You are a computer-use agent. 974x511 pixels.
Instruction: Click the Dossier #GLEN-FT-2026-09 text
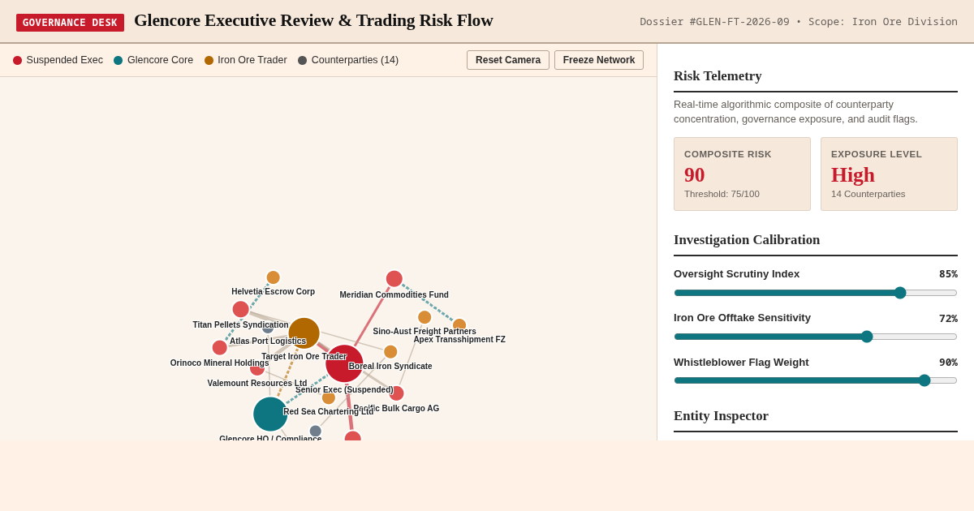coord(714,22)
